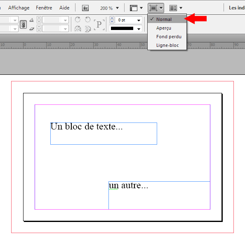Select Normal screen mode

(x=167, y=19)
